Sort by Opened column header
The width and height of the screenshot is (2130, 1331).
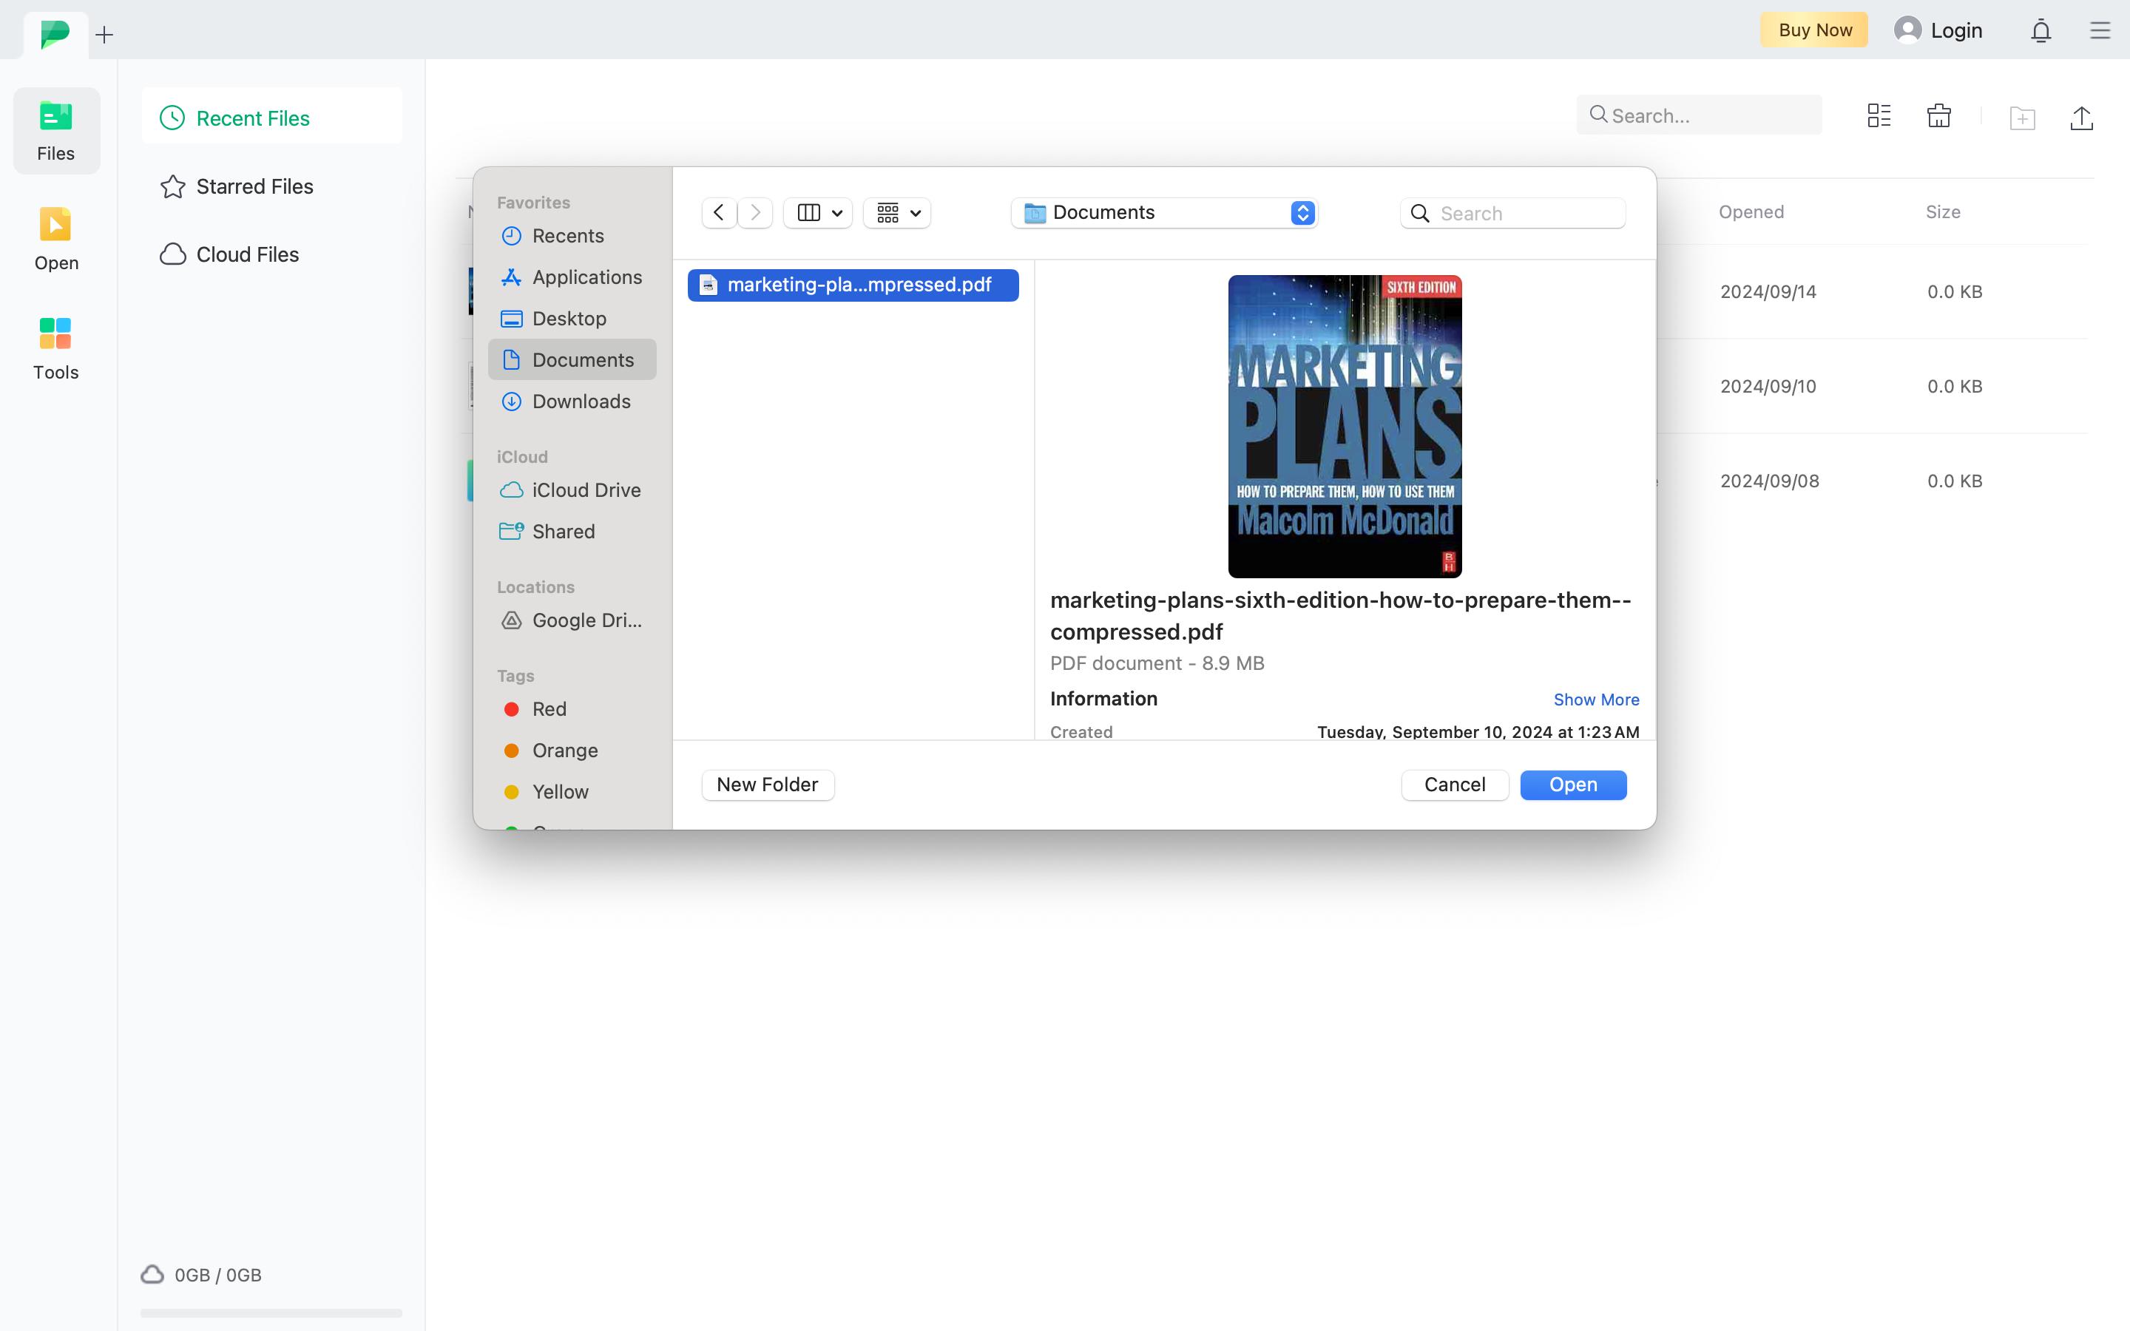pos(1751,212)
